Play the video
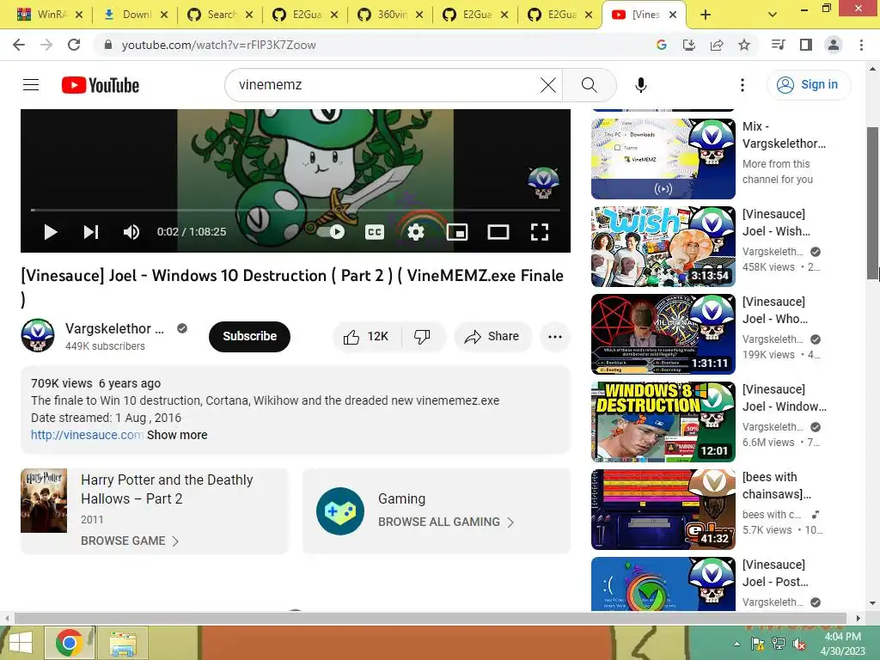 coord(51,232)
